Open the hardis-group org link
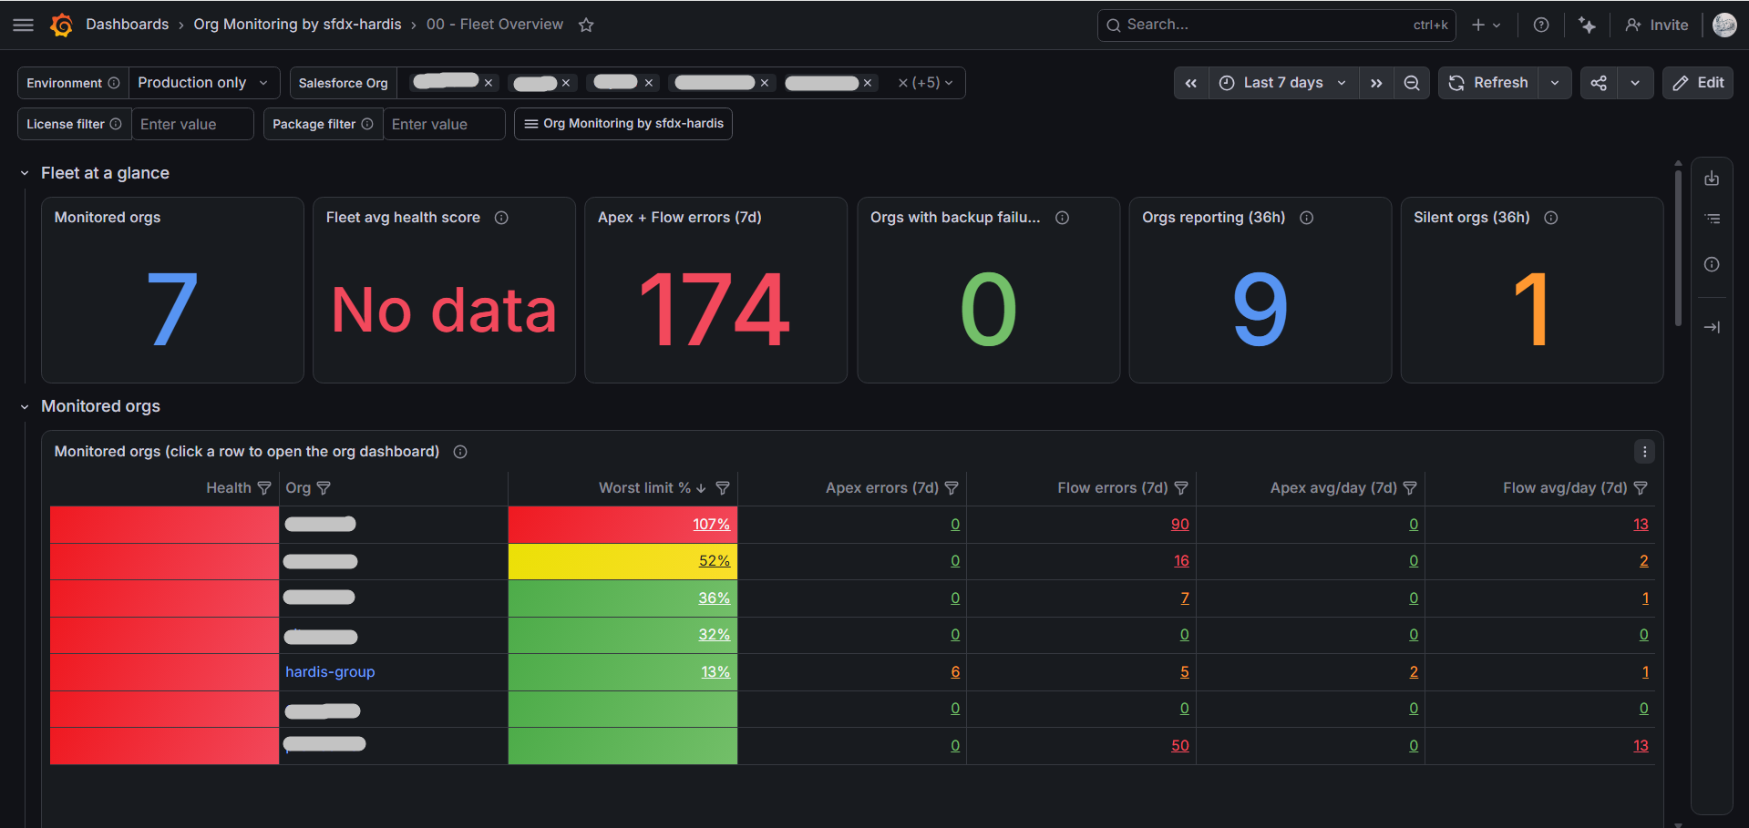Image resolution: width=1749 pixels, height=828 pixels. pos(330,671)
